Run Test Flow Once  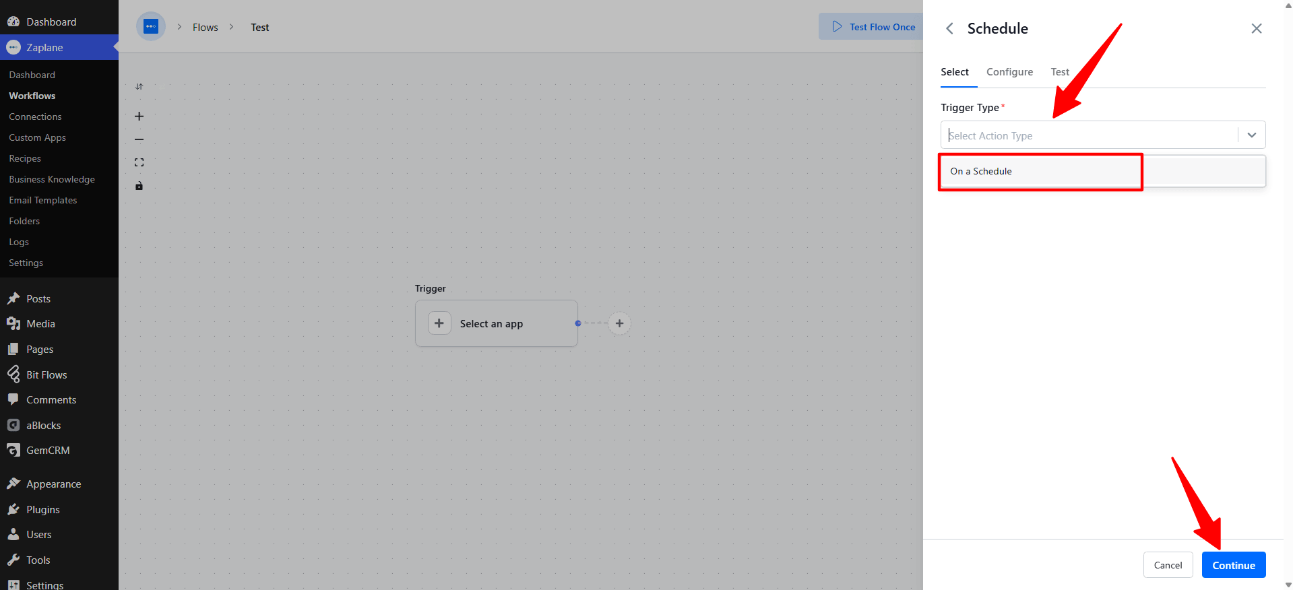point(874,27)
